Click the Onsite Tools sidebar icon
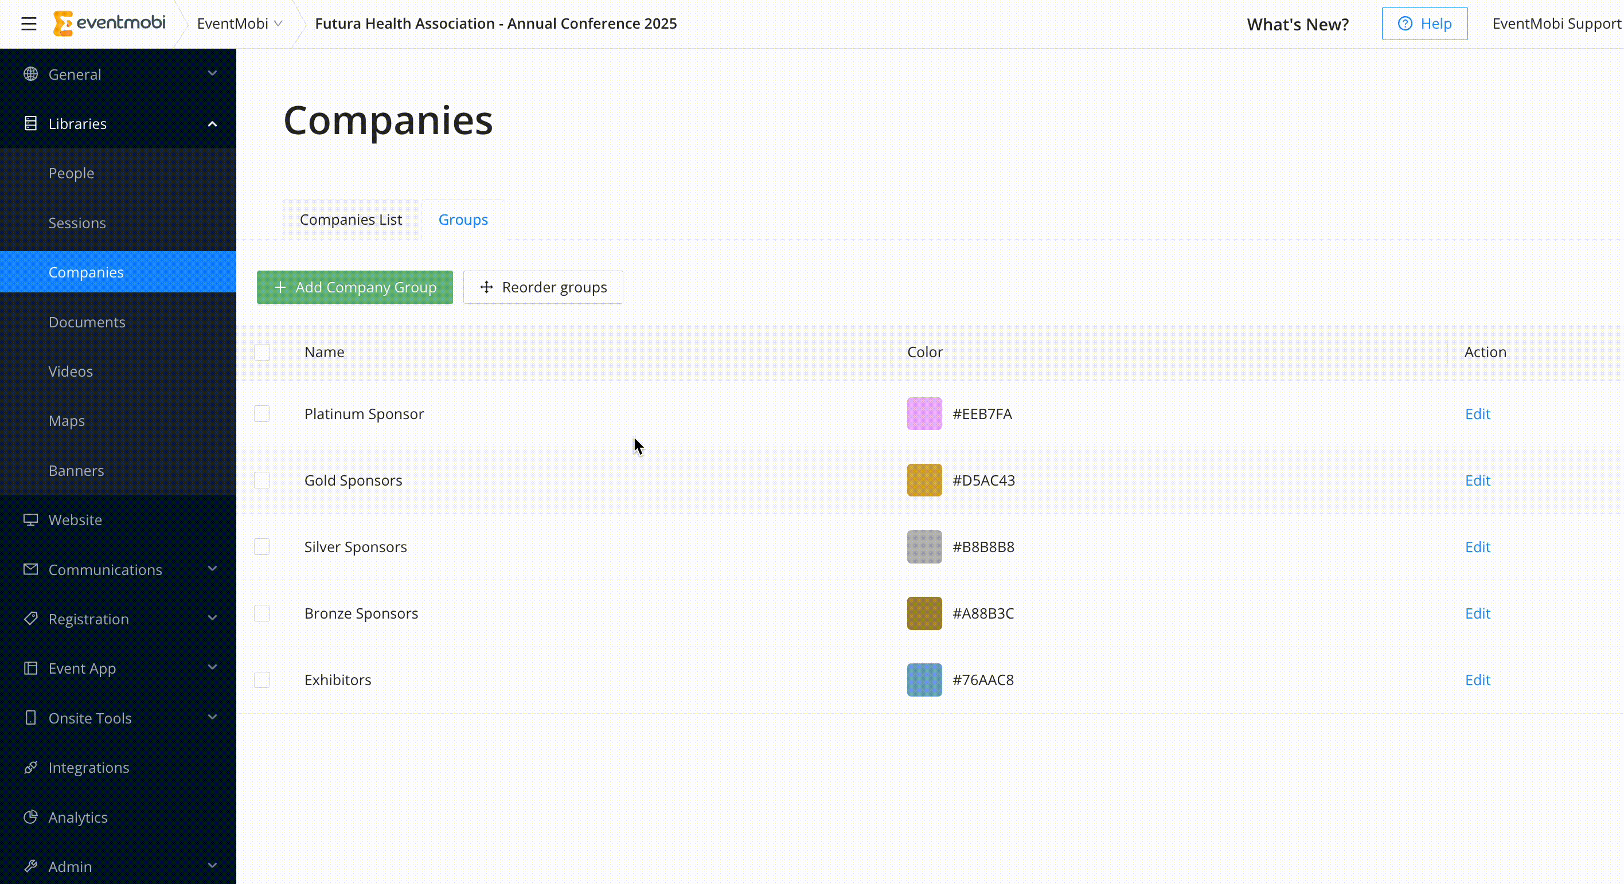This screenshot has height=884, width=1624. point(29,717)
